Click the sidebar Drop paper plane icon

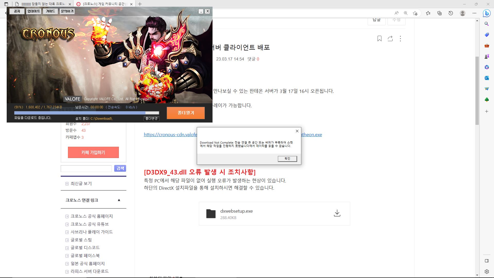[x=487, y=89]
